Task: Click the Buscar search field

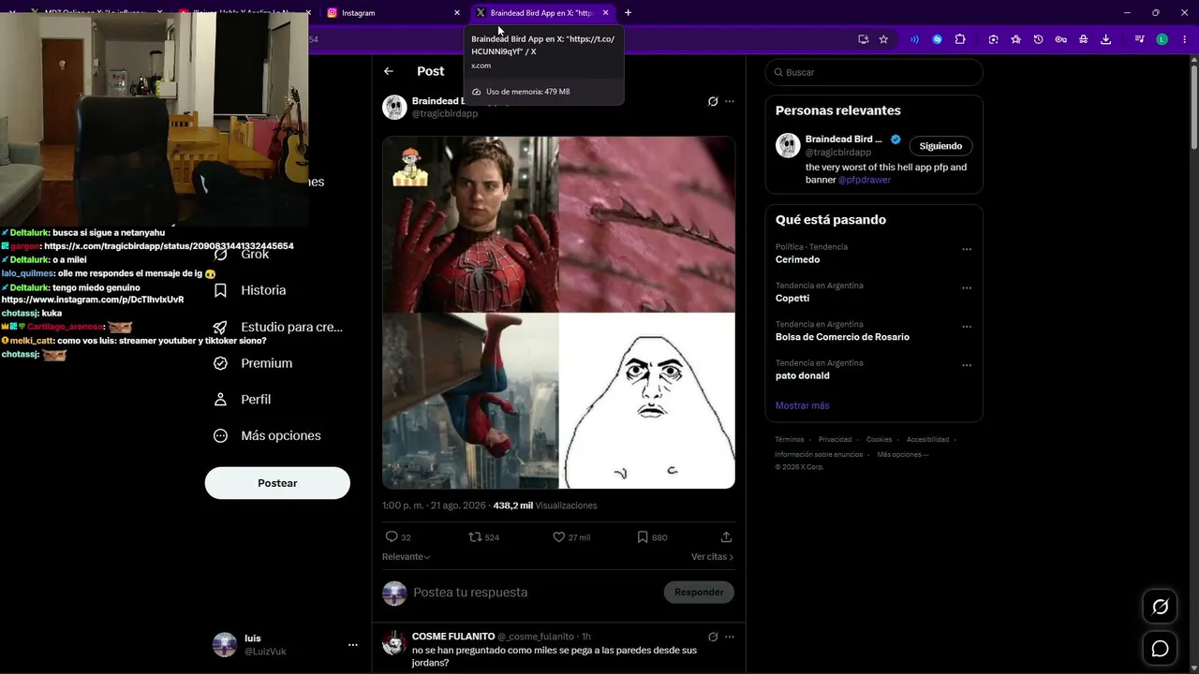Action: pyautogui.click(x=874, y=72)
